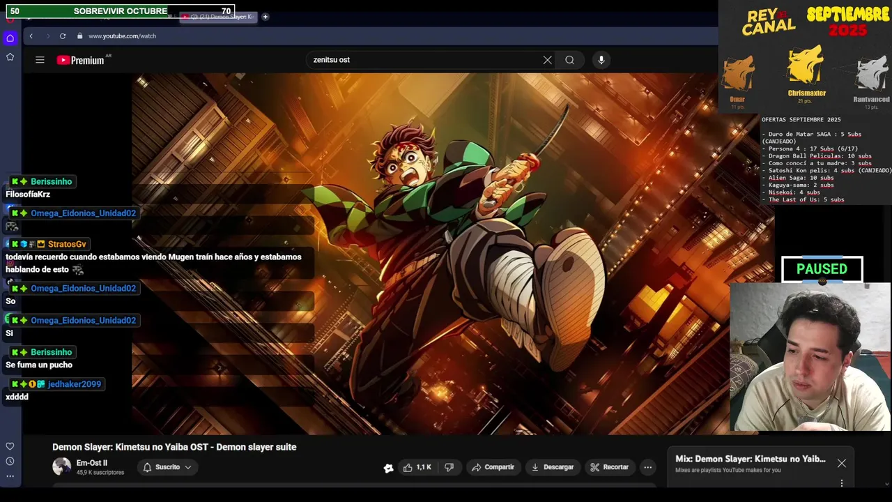Open the Em-Ost II channel name link
Viewport: 892px width, 502px height.
[x=92, y=463]
